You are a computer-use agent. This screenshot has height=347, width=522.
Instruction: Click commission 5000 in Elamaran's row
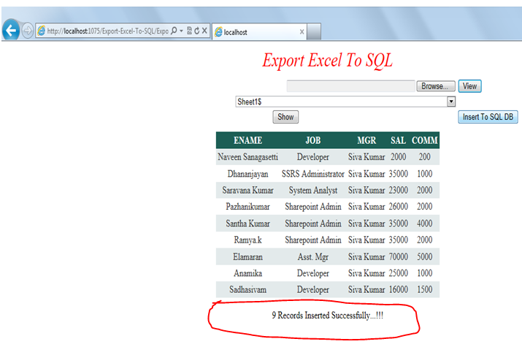[425, 256]
